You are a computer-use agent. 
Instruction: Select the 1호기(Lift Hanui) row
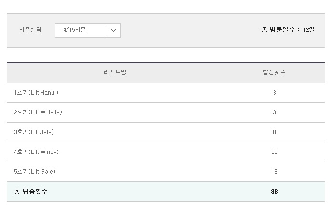click(166, 93)
